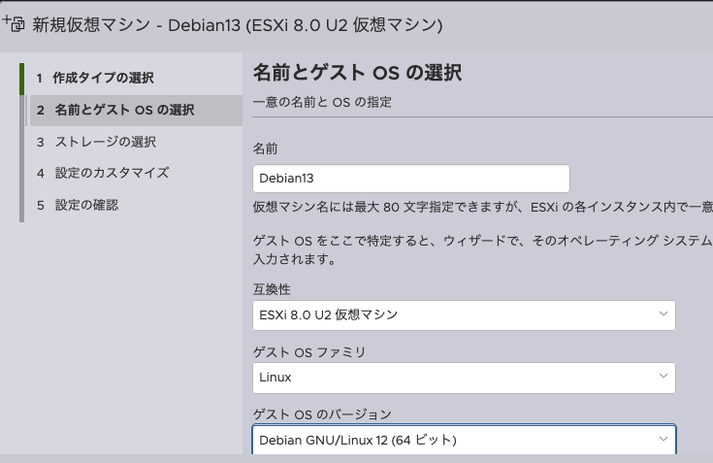Click the subtitle 一意の名前と OS の指定
Screen dimensions: 713x463
coord(322,102)
